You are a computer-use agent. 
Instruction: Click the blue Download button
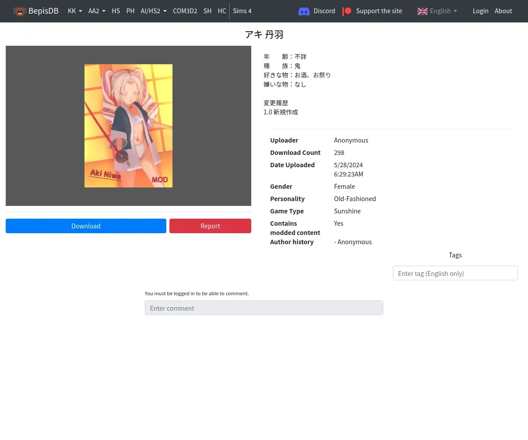click(x=86, y=226)
